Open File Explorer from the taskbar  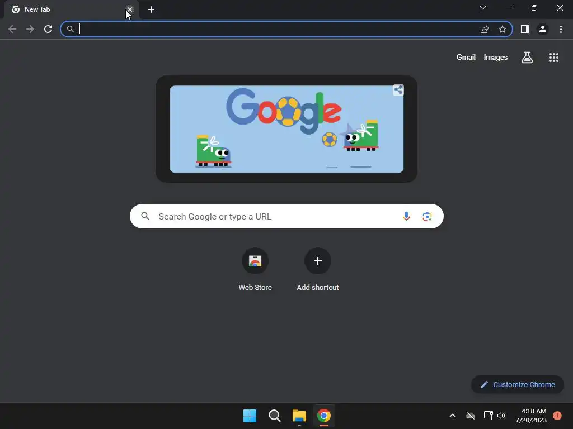299,416
